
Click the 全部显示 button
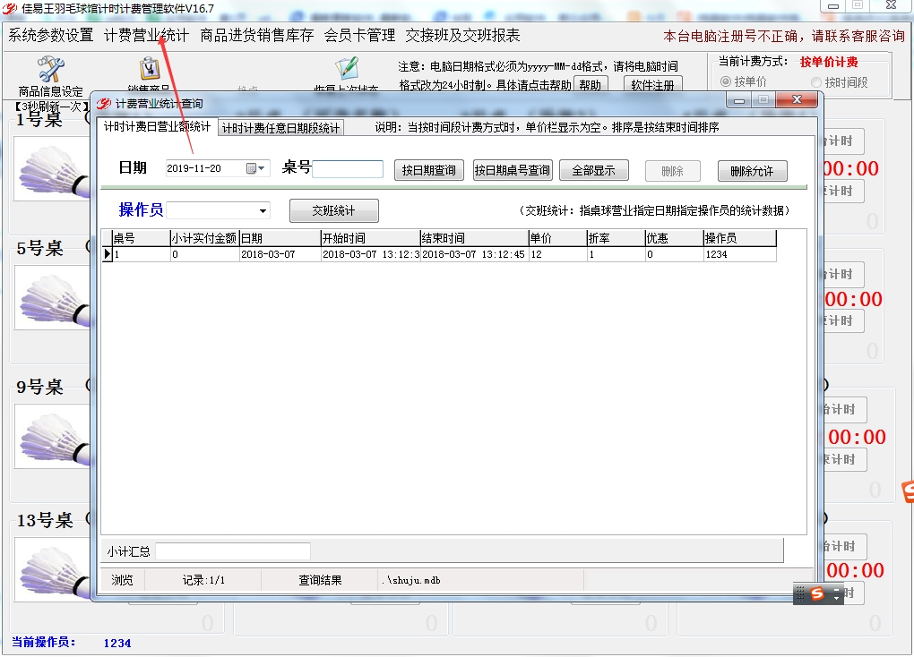click(x=593, y=170)
